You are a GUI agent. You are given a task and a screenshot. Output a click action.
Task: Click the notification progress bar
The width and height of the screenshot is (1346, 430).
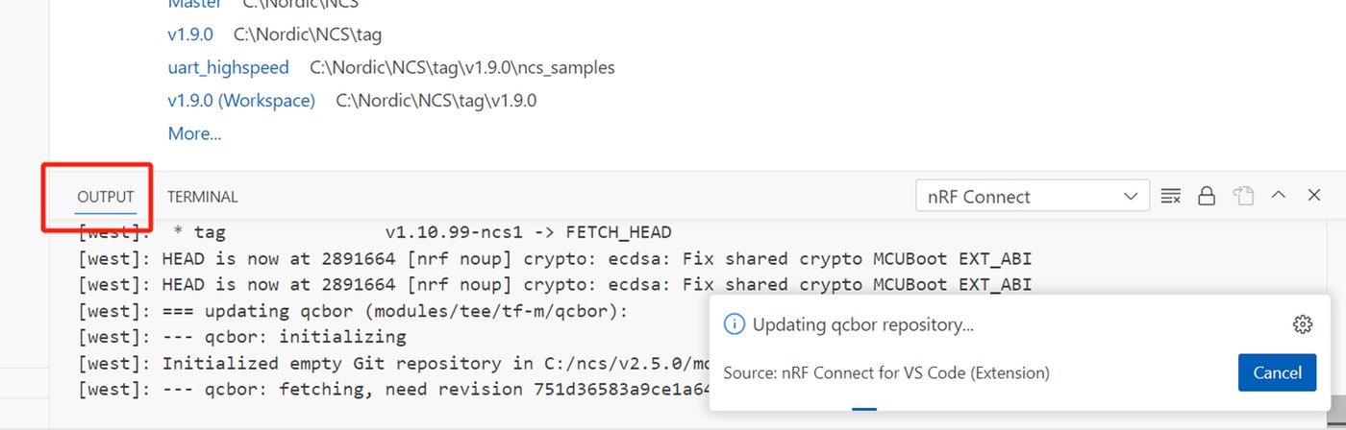tap(864, 409)
